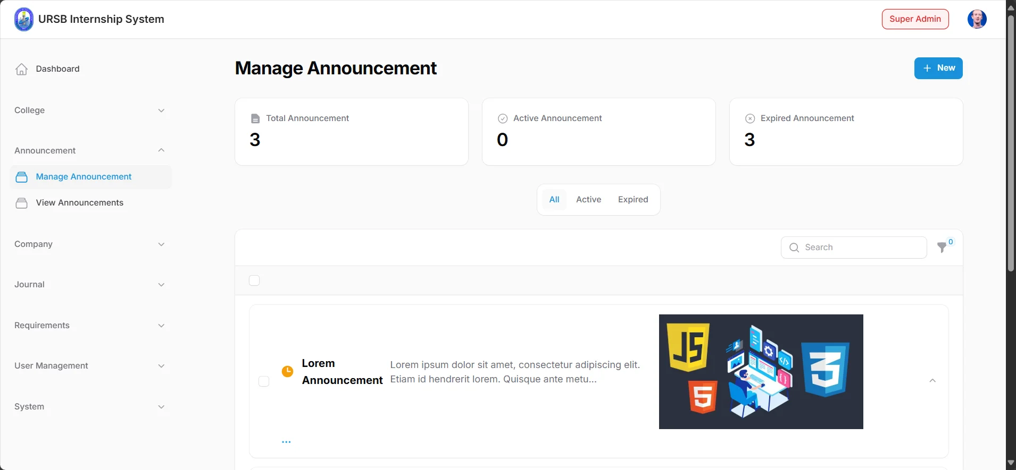
Task: Focus the Search input field
Action: point(854,247)
